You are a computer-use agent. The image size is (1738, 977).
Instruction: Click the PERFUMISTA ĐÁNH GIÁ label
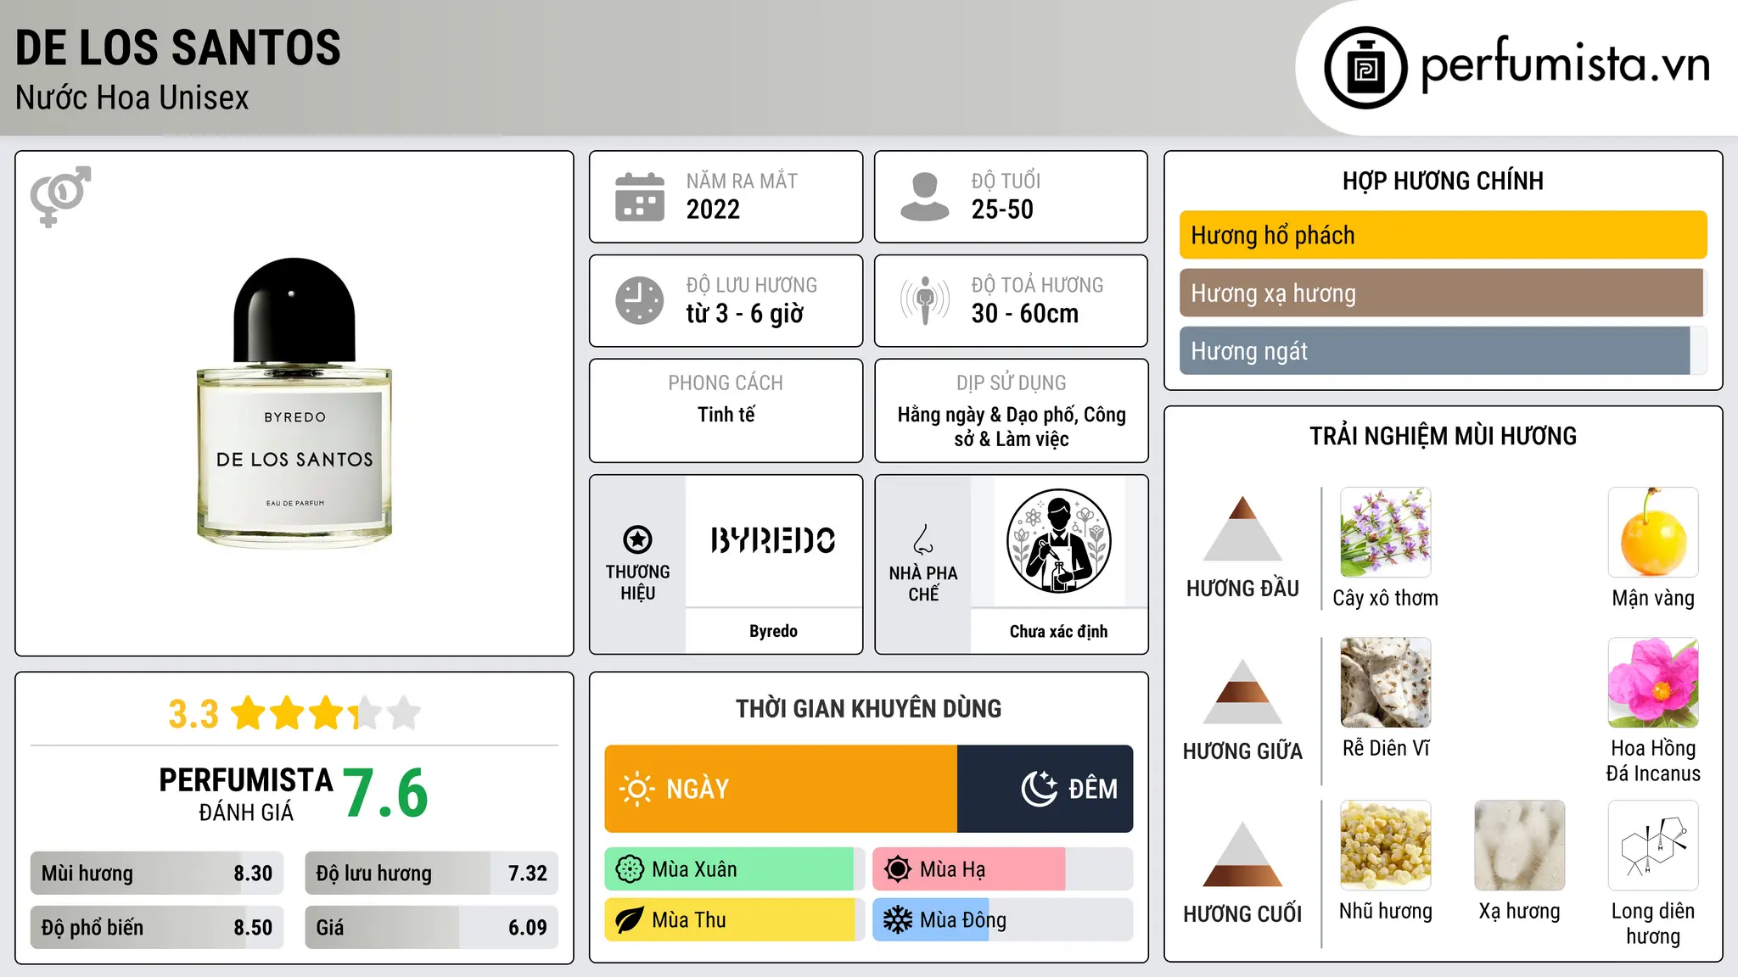pyautogui.click(x=246, y=795)
